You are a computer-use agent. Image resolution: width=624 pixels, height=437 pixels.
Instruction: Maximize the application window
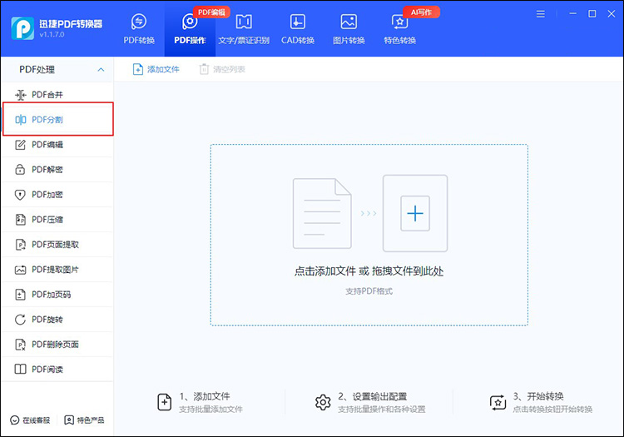pos(592,14)
